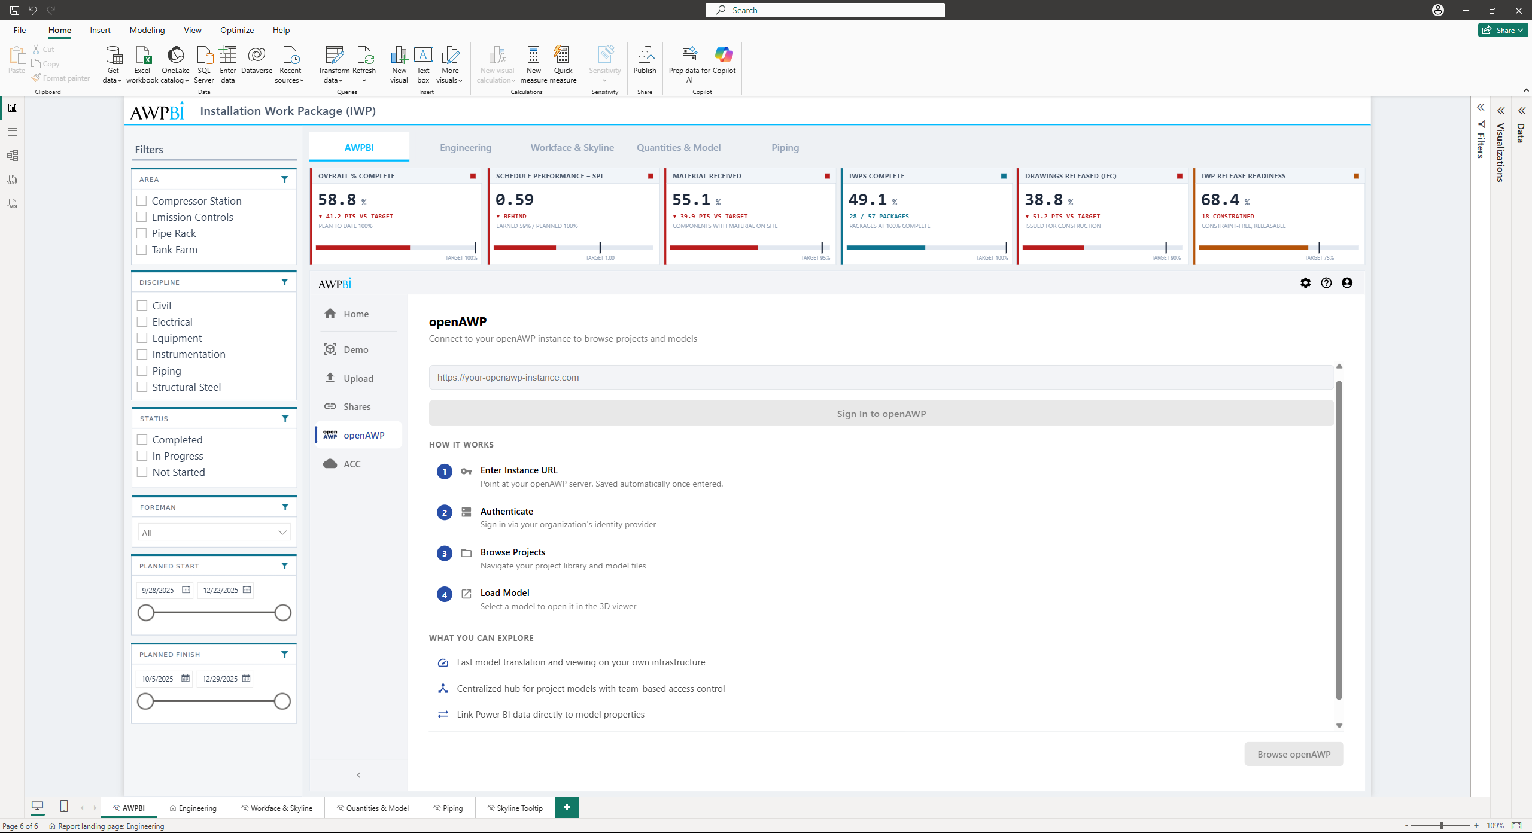This screenshot has width=1532, height=833.
Task: Tick the Pipe Rack area checkbox
Action: tap(142, 233)
